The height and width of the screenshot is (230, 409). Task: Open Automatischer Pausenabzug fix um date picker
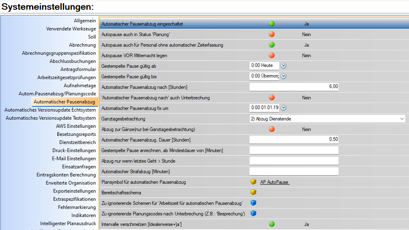(x=284, y=108)
